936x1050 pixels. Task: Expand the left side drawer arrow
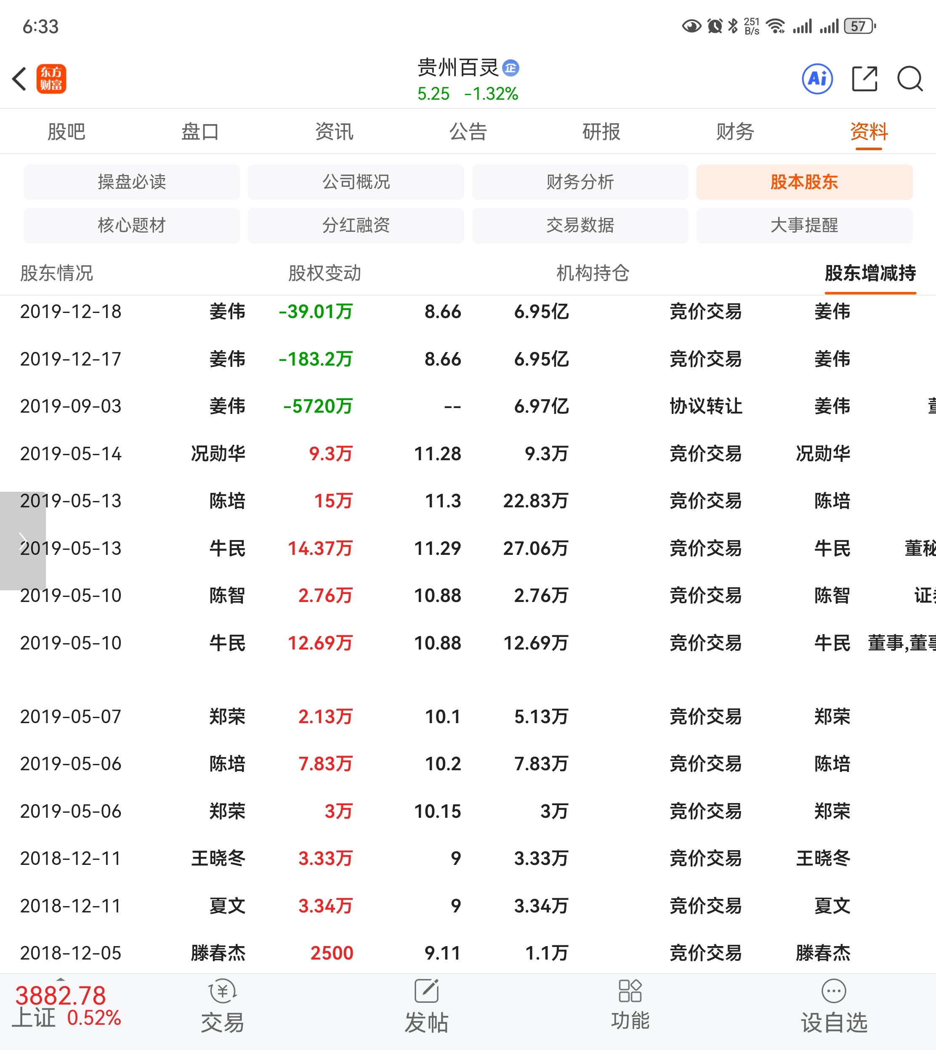[x=22, y=541]
